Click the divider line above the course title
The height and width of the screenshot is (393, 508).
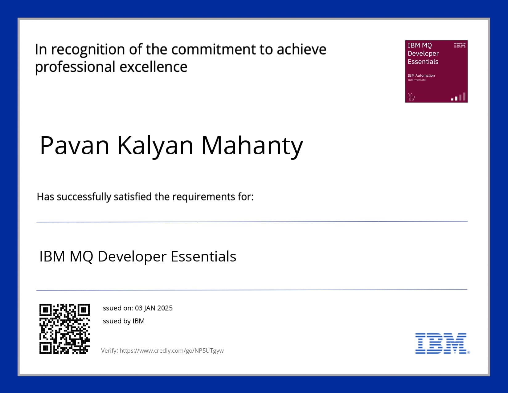click(252, 221)
